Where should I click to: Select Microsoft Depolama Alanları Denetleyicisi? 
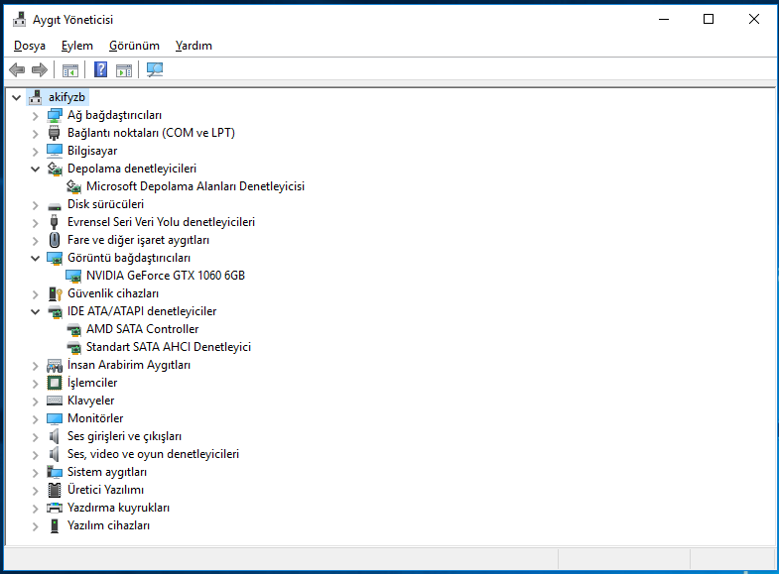(x=195, y=186)
